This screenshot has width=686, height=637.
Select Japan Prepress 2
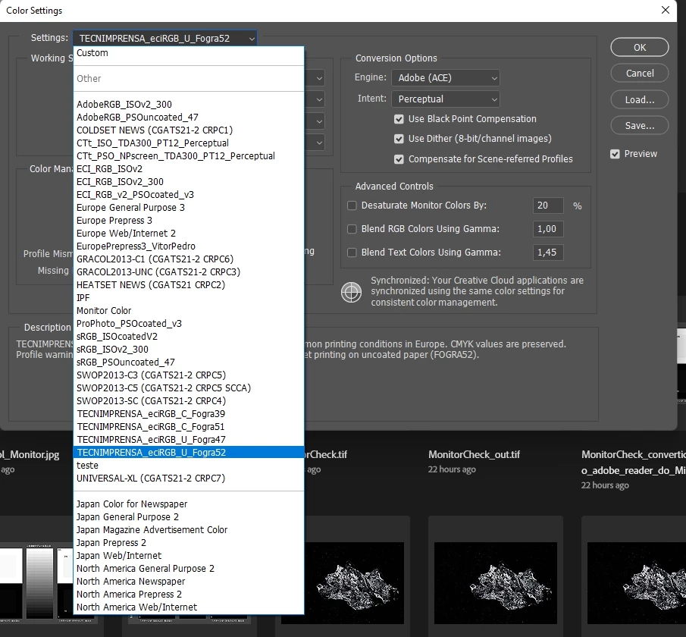click(x=189, y=543)
